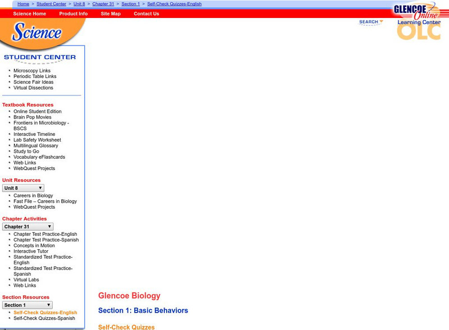Open Online Student Edition
The height and width of the screenshot is (330, 449).
[38, 111]
